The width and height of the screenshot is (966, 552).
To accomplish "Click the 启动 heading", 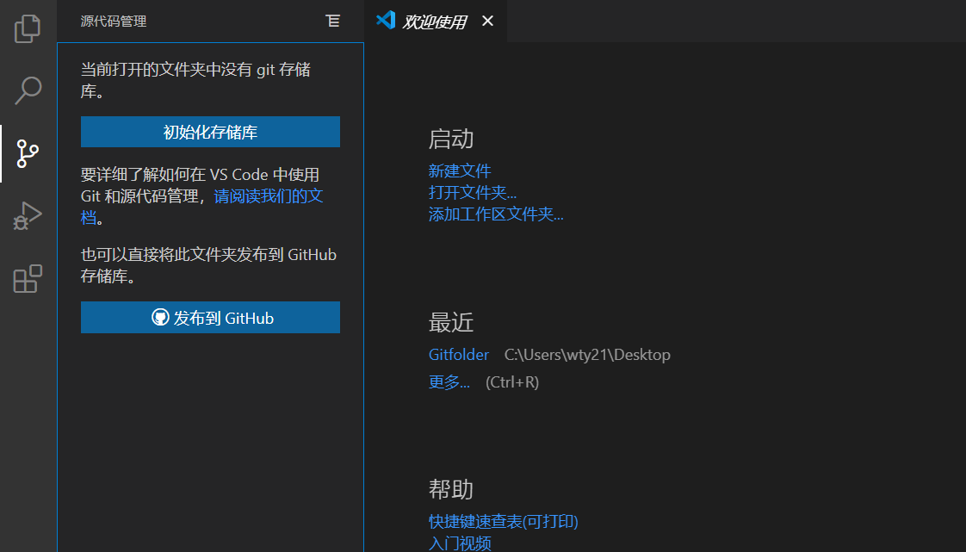I will click(451, 140).
